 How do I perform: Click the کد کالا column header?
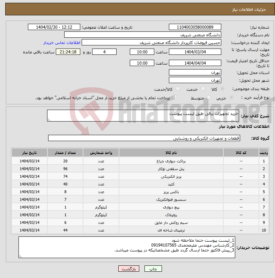click(x=241, y=153)
